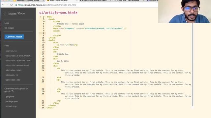This screenshot has height=118, width=211.
Task: Open server.js from the Files list
Action: (11, 51)
